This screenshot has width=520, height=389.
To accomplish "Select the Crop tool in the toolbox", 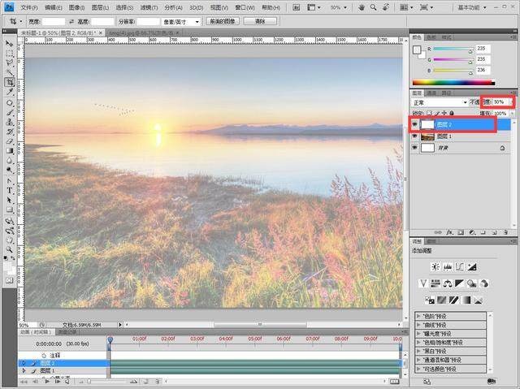I will coord(10,82).
